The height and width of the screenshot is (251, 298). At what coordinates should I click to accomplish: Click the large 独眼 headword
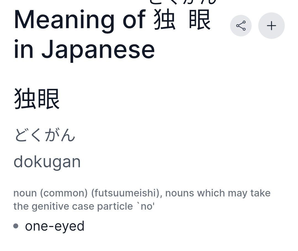click(x=37, y=99)
